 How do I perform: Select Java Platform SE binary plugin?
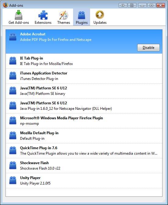coord(84,91)
